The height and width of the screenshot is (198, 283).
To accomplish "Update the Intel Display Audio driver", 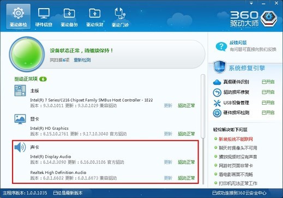I will tap(168, 162).
